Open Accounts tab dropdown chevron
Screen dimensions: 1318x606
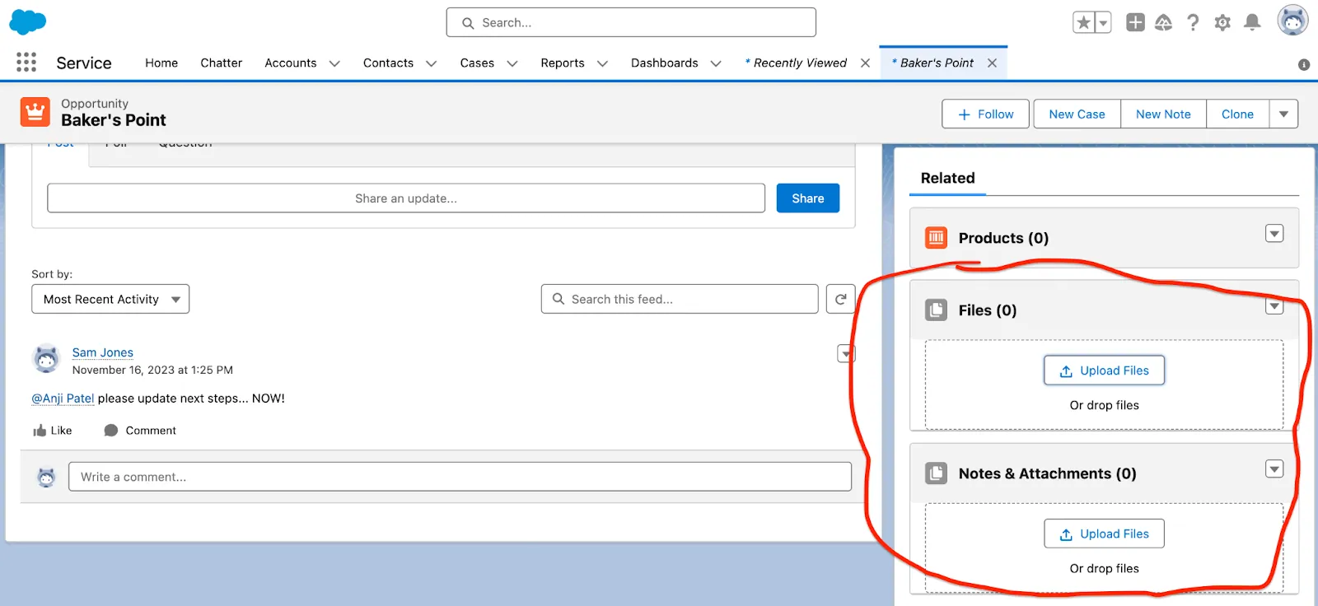(x=334, y=63)
